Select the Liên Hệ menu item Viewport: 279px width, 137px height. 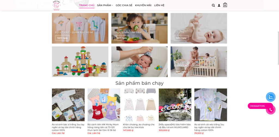click(159, 5)
